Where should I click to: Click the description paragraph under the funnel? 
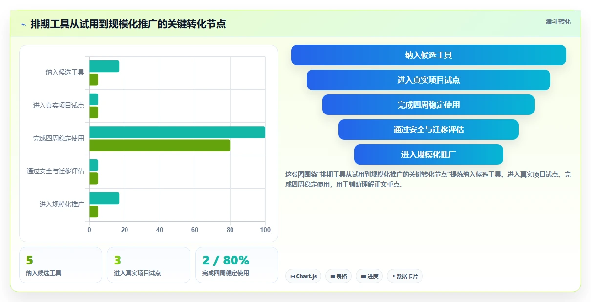pyautogui.click(x=428, y=179)
